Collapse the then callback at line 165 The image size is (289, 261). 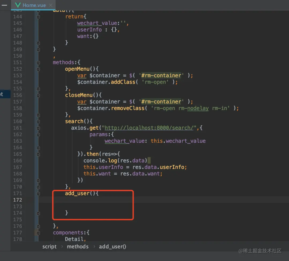38,154
